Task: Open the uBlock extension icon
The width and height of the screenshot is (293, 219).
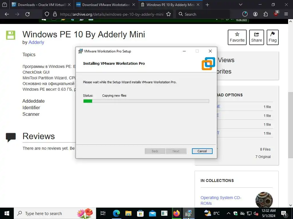Action: coord(276,14)
